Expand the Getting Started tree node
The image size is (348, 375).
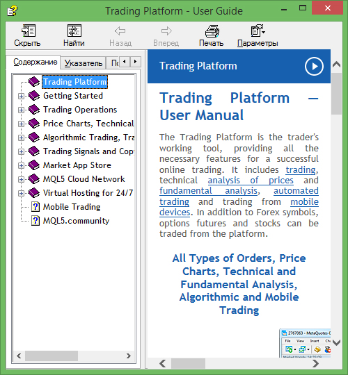(21, 96)
